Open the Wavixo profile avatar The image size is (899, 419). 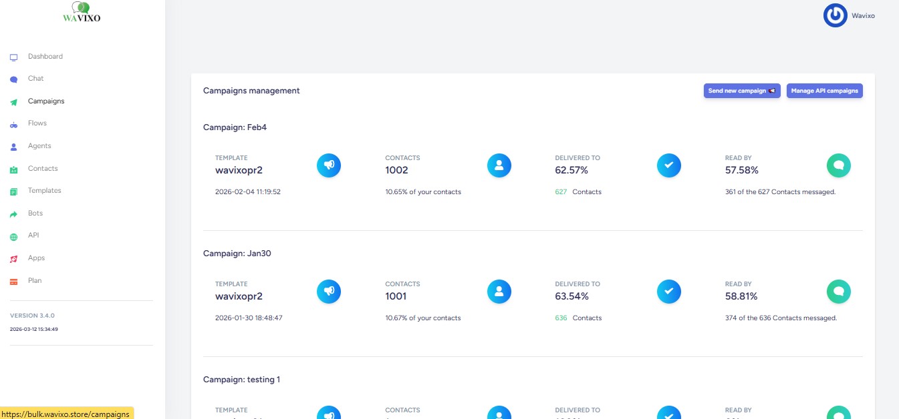point(835,15)
